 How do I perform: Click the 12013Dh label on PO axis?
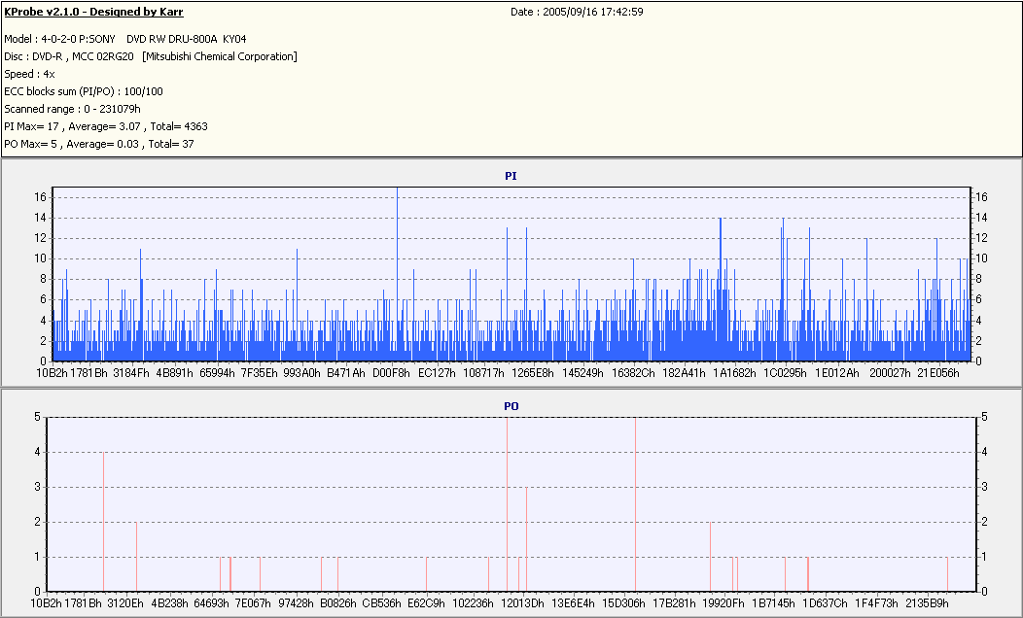click(x=522, y=602)
